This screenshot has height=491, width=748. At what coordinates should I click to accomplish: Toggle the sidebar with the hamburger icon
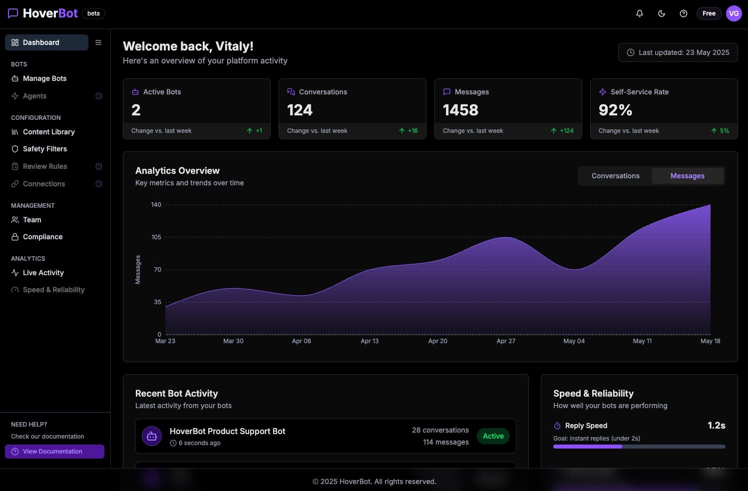tap(98, 42)
